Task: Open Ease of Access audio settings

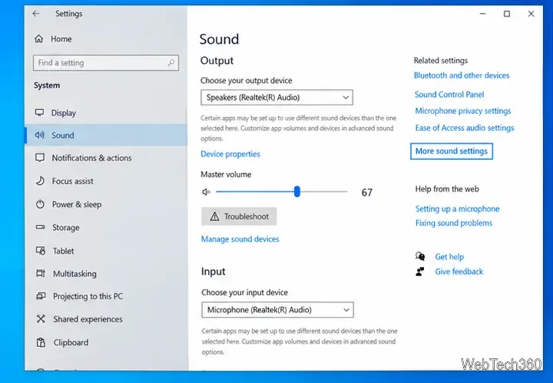Action: (x=465, y=128)
